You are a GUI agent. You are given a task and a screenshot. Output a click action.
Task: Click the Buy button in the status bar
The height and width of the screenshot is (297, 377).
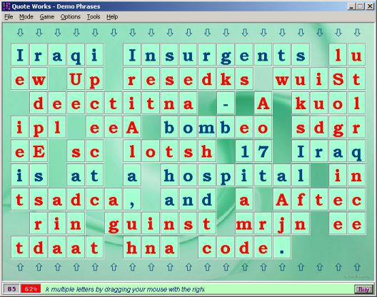[x=363, y=289]
